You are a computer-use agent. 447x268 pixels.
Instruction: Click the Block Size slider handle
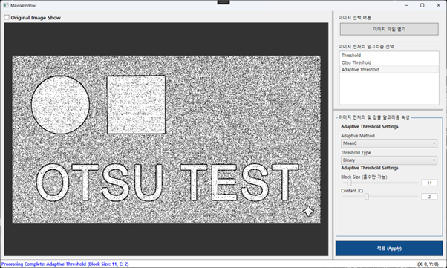(x=349, y=183)
